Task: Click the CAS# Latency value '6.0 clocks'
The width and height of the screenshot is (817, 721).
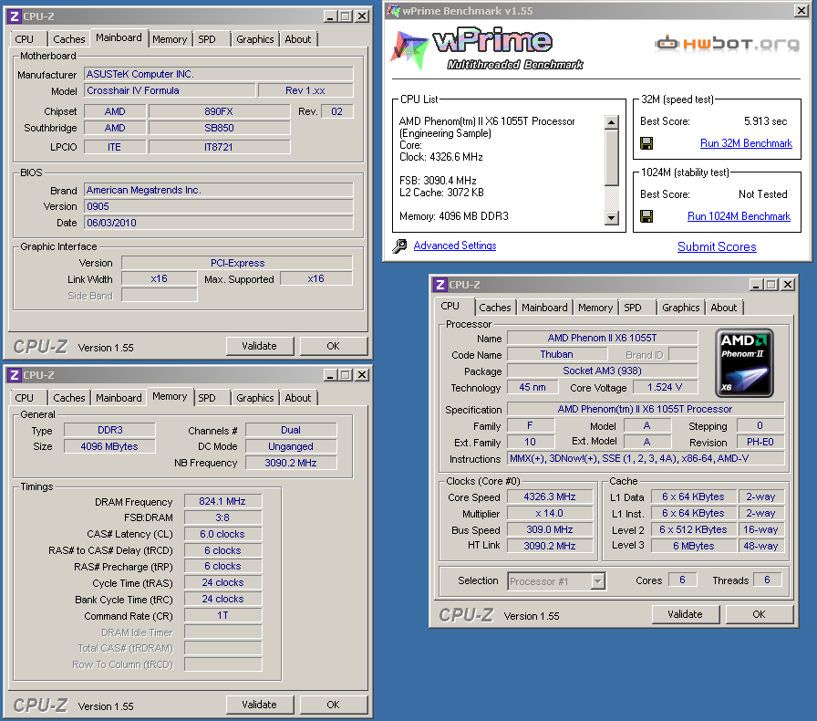Action: coord(222,534)
